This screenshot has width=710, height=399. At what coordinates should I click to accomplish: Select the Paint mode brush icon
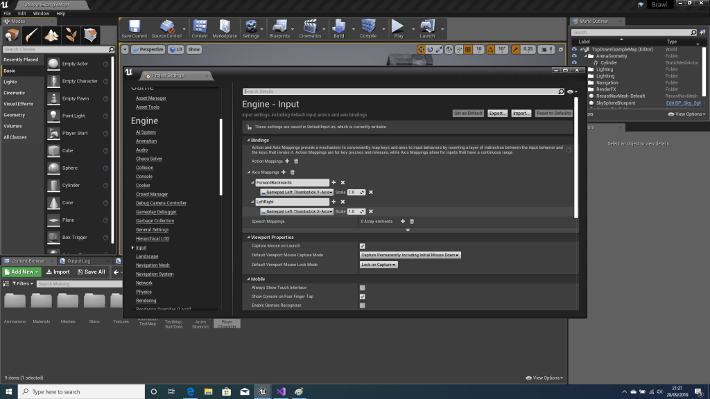pyautogui.click(x=33, y=35)
